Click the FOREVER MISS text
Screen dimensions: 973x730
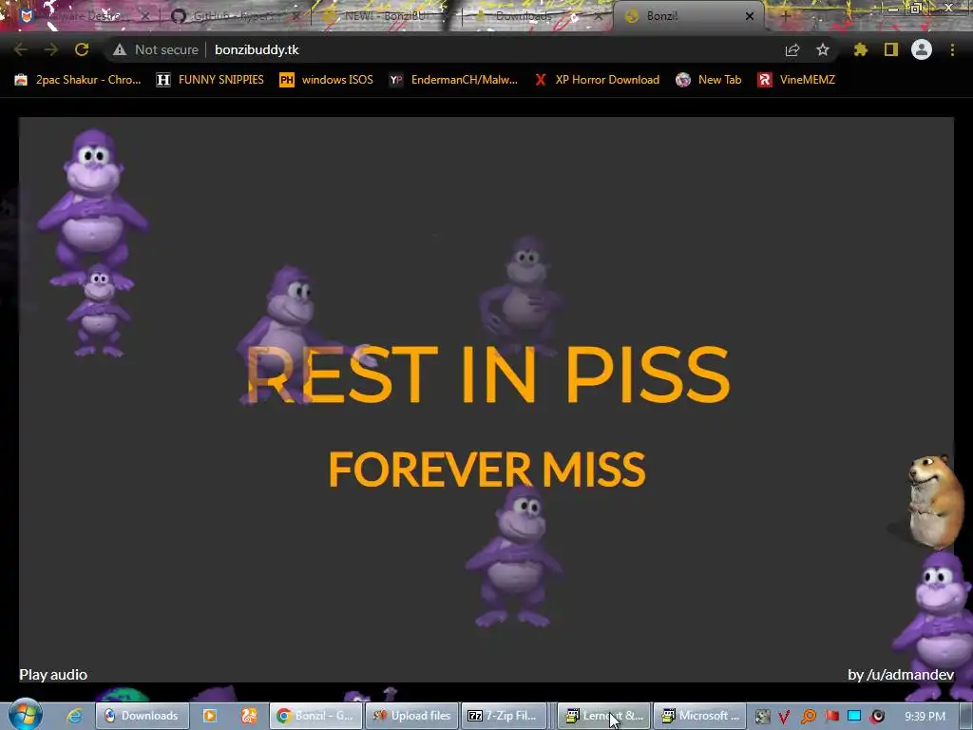[x=487, y=470]
